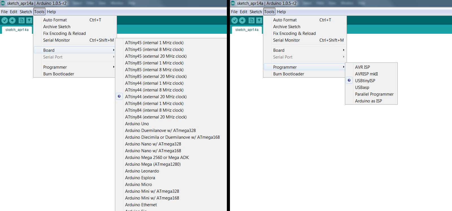Click the Open sketch icon in right window

pyautogui.click(x=259, y=20)
